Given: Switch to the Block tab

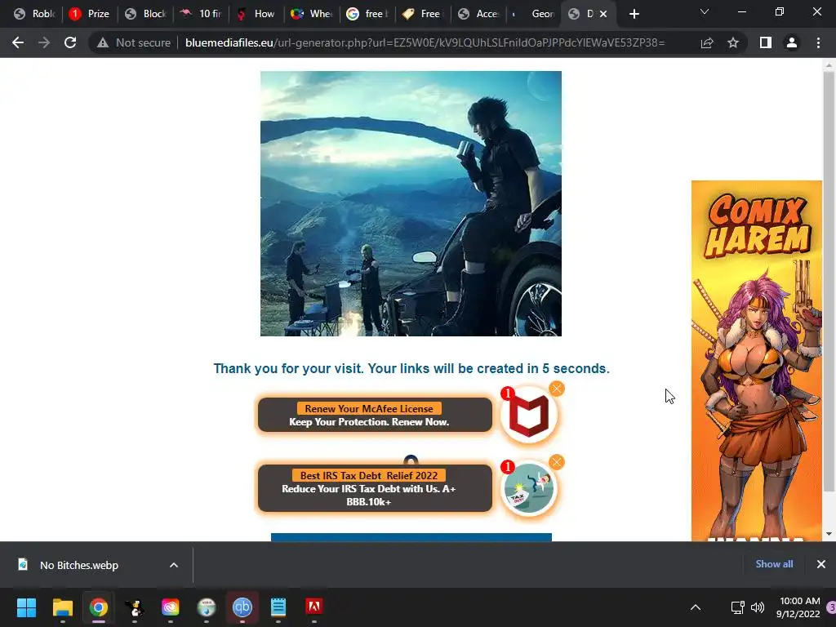Looking at the screenshot, I should pyautogui.click(x=145, y=14).
